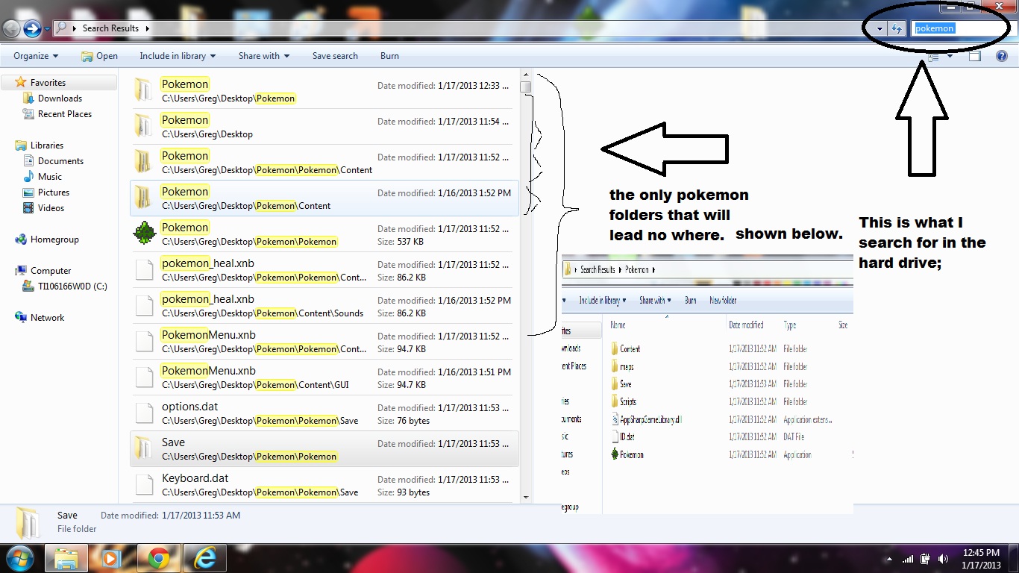Click the Save search button
Image resolution: width=1019 pixels, height=573 pixels.
[335, 56]
